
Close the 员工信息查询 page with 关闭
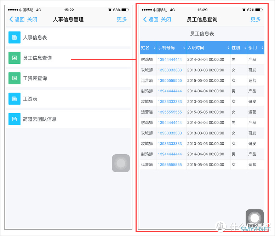(x=166, y=19)
